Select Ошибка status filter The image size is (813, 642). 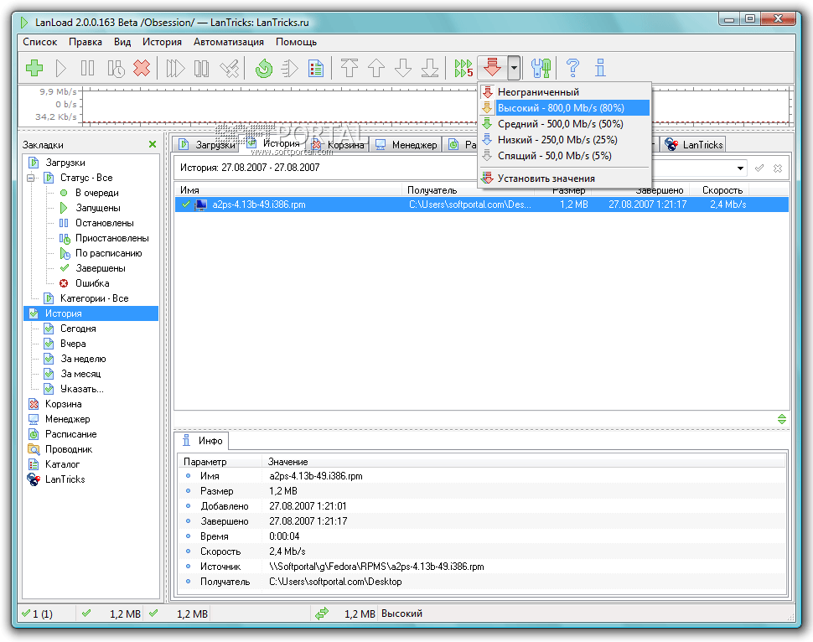pos(92,283)
